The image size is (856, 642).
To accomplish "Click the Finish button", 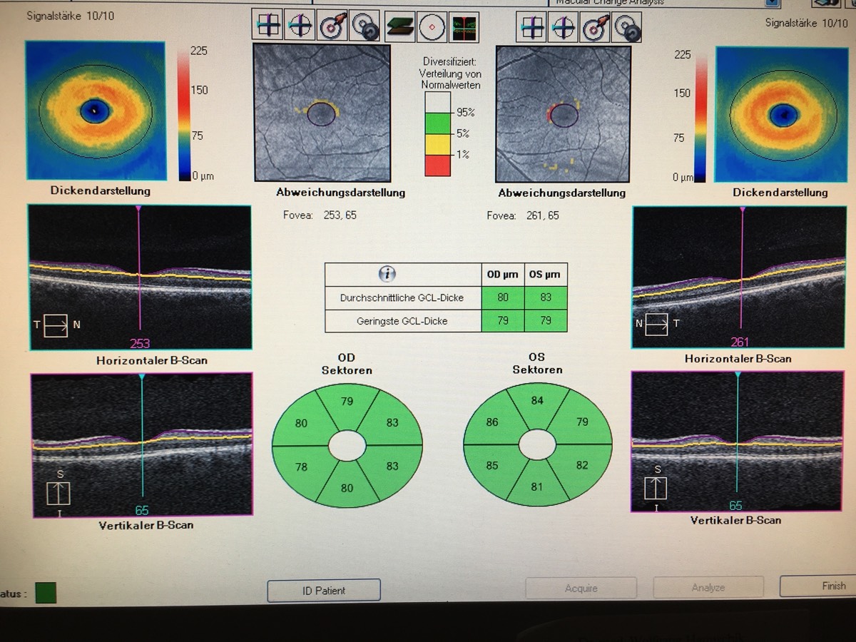I will (817, 586).
